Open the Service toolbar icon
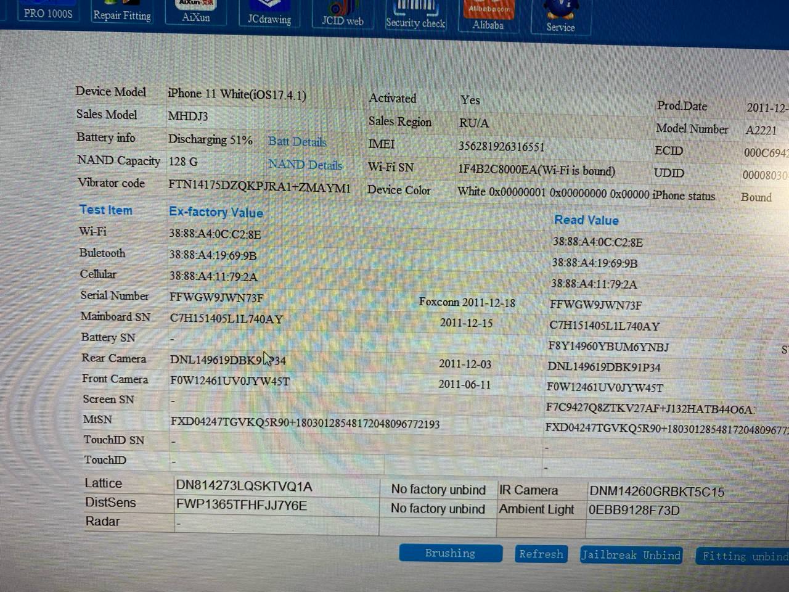The height and width of the screenshot is (592, 789). click(560, 18)
